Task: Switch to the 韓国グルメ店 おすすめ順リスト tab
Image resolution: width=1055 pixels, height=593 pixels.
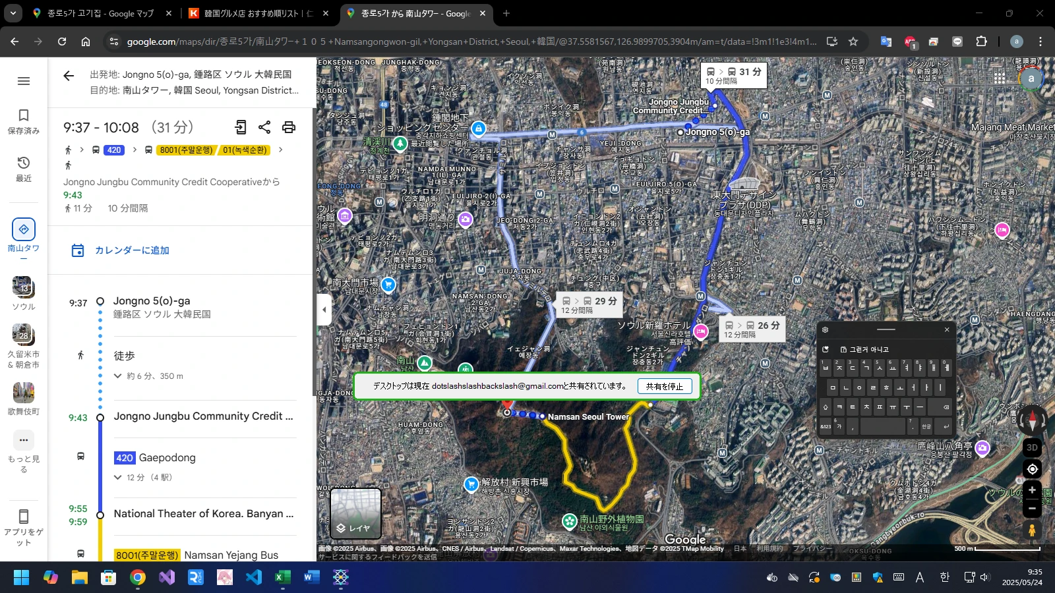Action: click(x=258, y=13)
